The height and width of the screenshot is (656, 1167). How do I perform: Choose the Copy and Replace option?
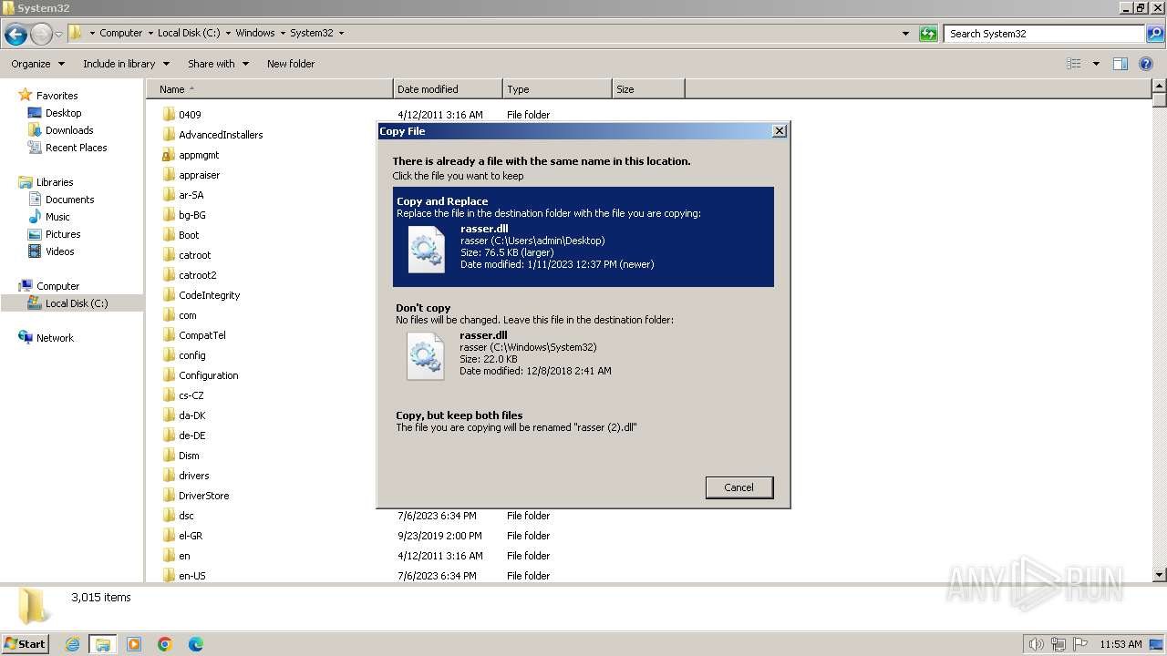(583, 237)
